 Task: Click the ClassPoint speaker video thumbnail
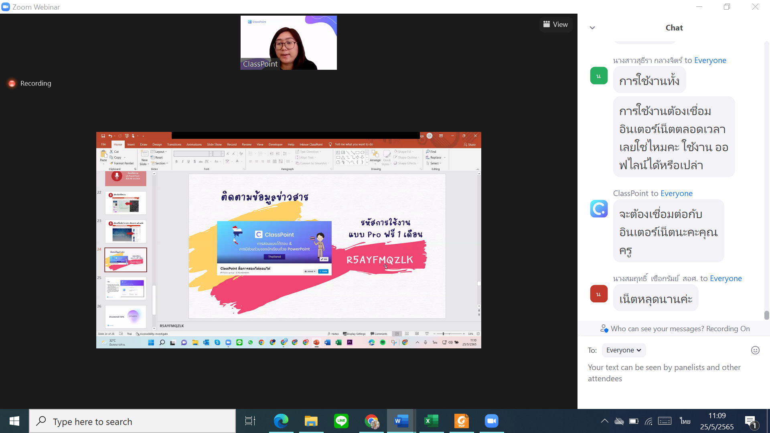click(x=289, y=42)
